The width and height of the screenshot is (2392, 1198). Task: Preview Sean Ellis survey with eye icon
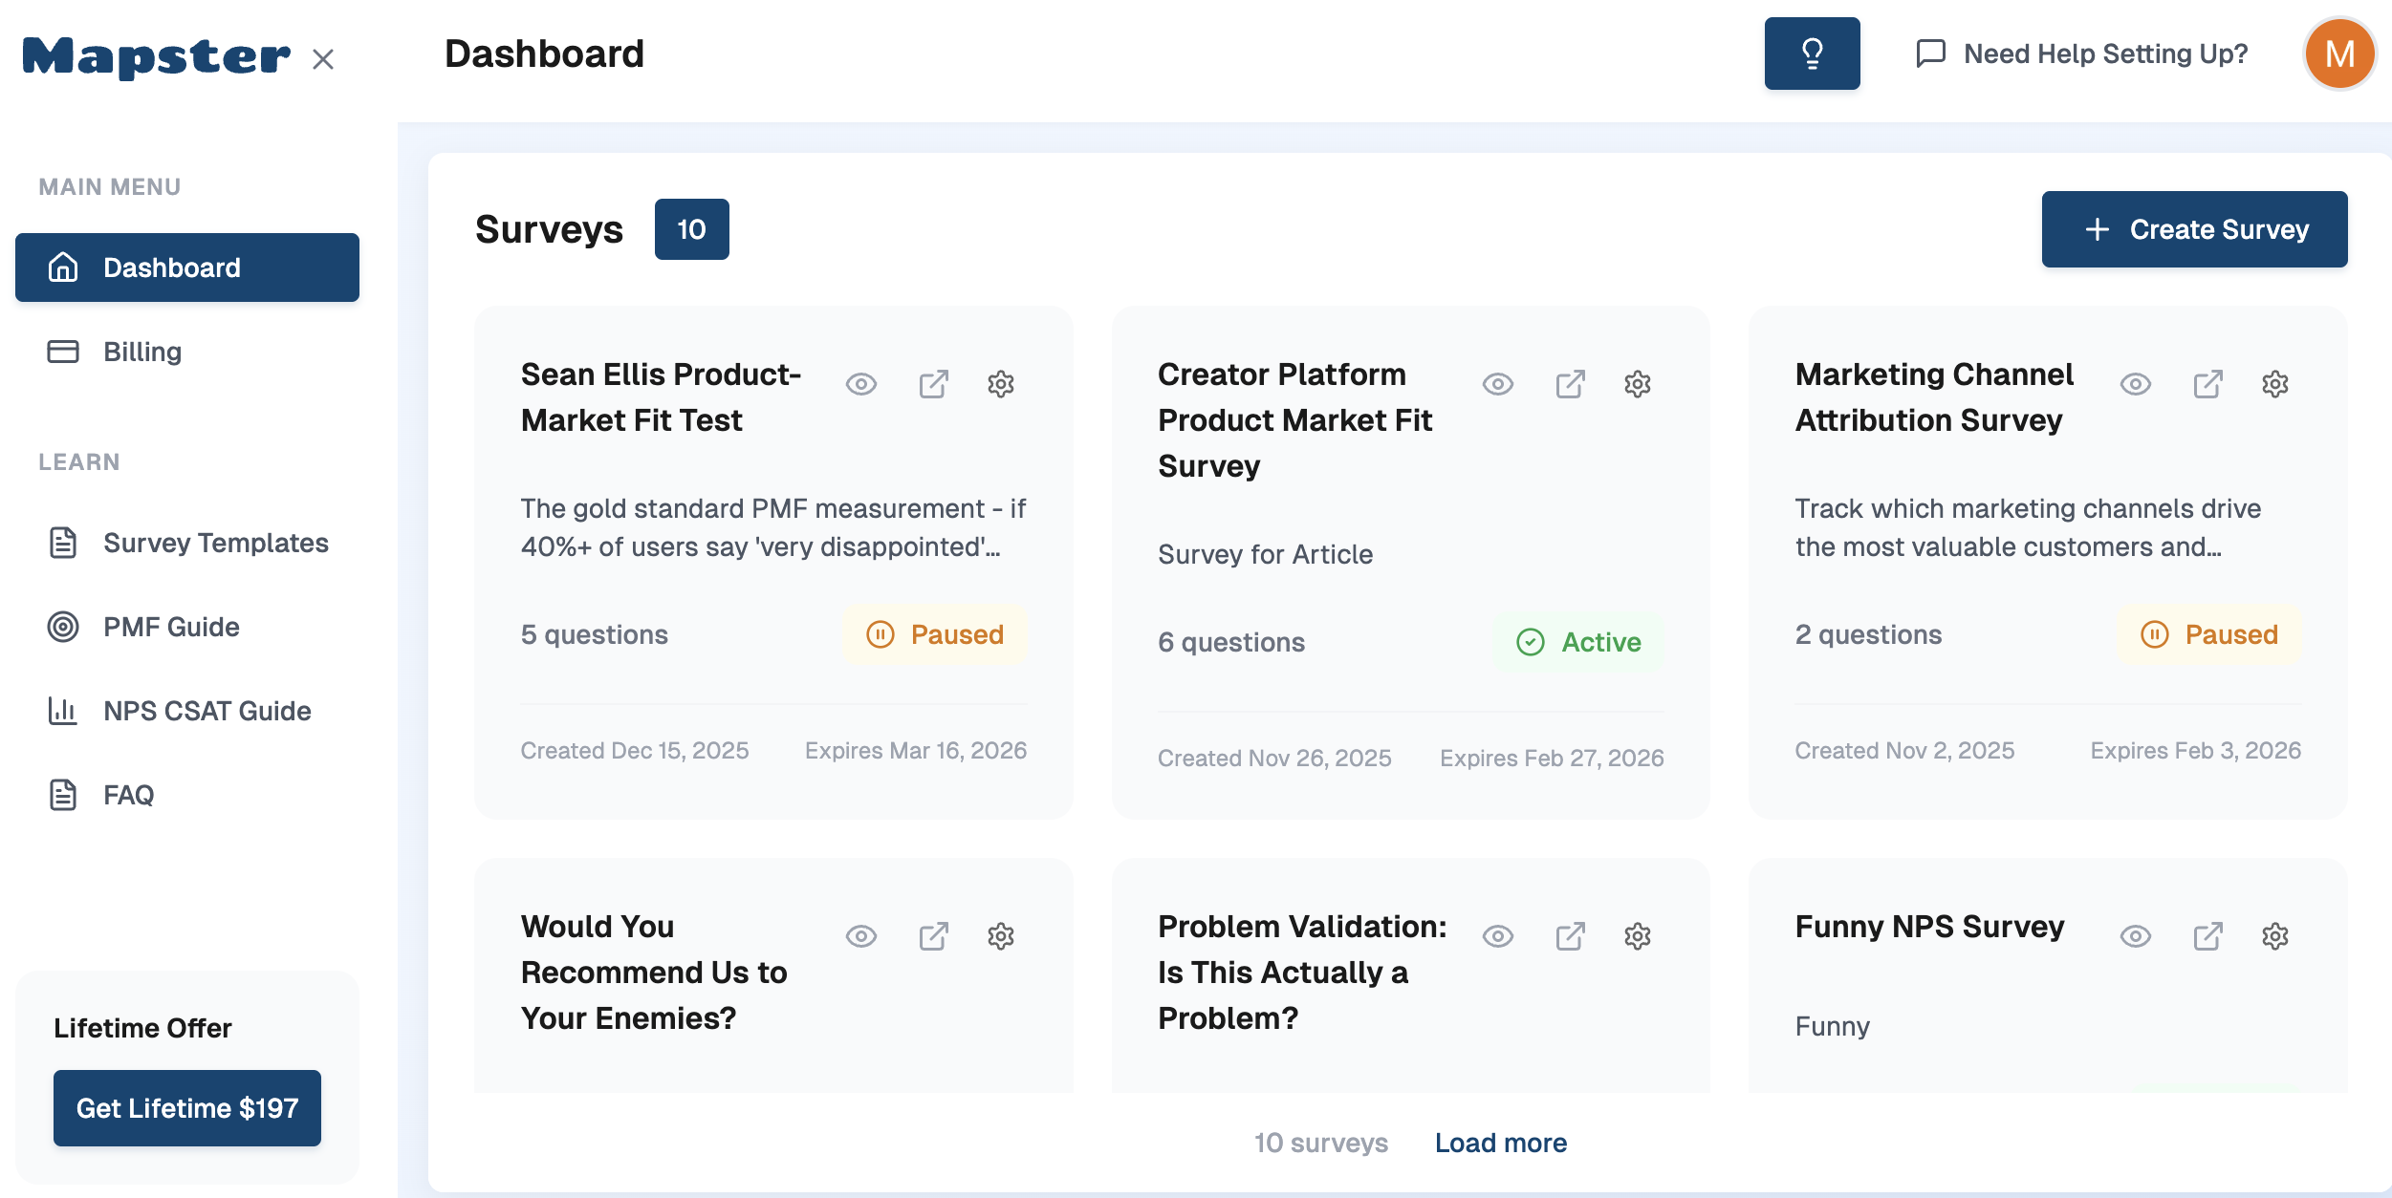(x=860, y=384)
